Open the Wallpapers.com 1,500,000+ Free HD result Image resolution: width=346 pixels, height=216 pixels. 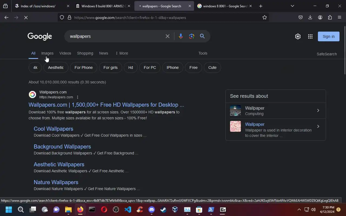[x=106, y=105]
